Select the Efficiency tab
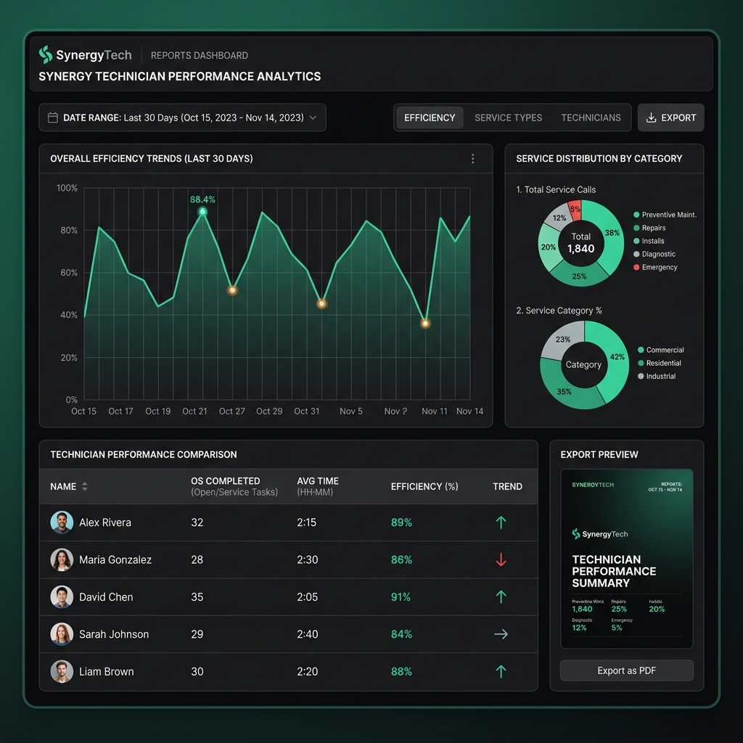 430,118
